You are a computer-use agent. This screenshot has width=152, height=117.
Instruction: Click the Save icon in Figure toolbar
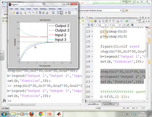point(17,13)
